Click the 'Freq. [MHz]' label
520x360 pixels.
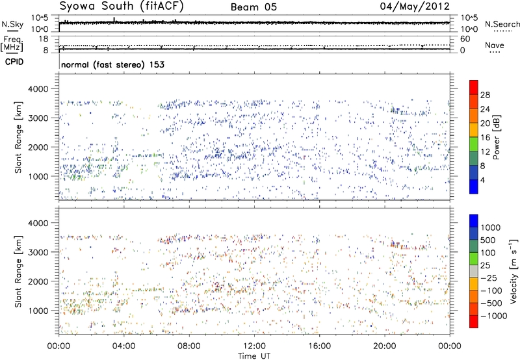click(12, 44)
